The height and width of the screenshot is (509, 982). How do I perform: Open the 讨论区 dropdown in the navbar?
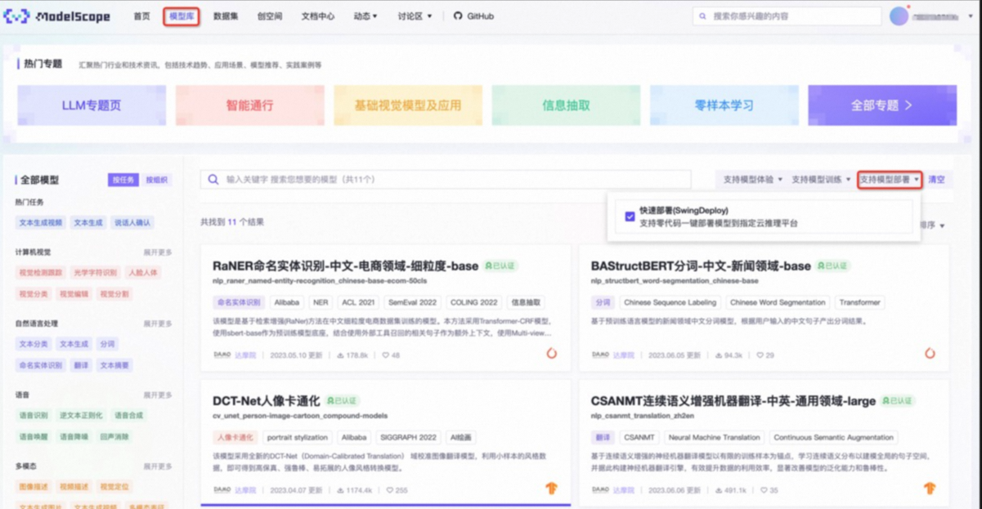(x=411, y=15)
